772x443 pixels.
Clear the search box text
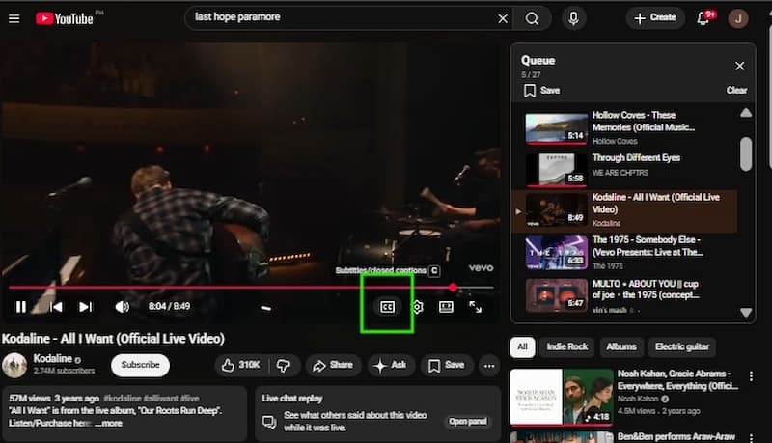(x=503, y=18)
